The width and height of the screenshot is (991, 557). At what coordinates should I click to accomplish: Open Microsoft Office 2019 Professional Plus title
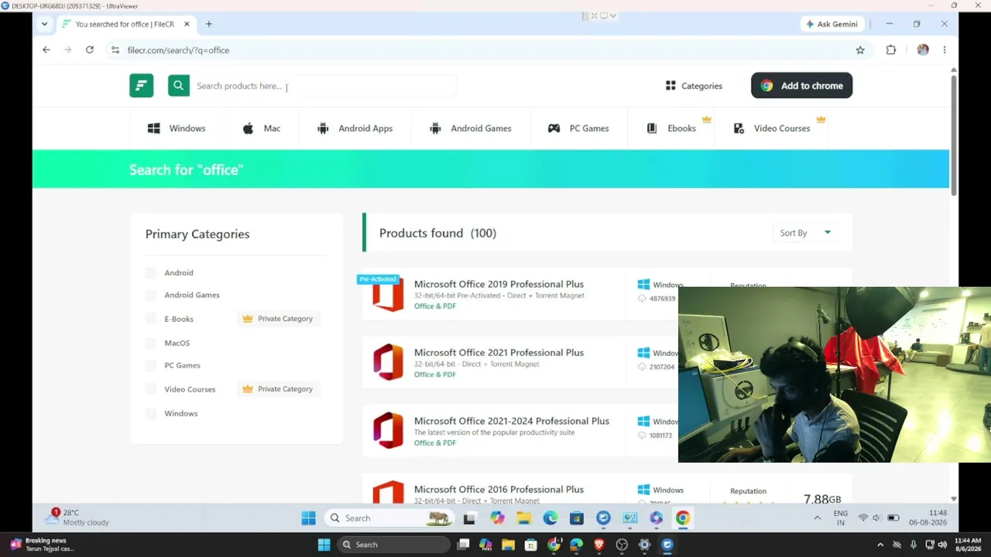(x=499, y=284)
